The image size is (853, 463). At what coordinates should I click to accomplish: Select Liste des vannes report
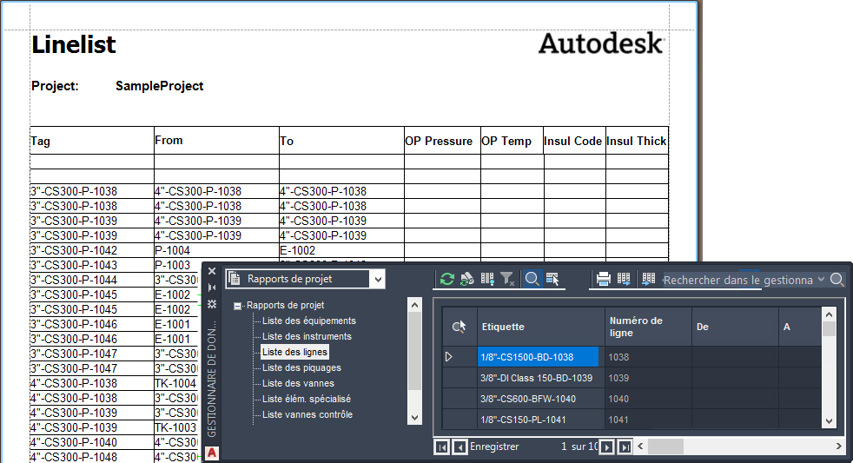tap(298, 383)
